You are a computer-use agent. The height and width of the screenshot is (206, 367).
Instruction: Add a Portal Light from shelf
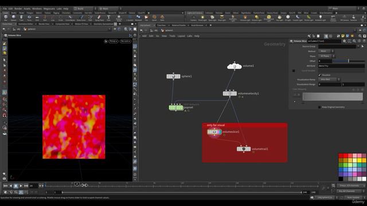(x=309, y=18)
